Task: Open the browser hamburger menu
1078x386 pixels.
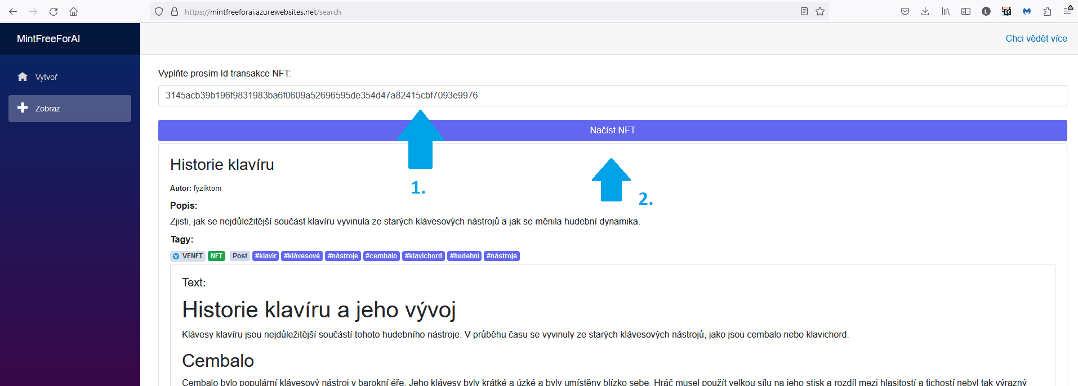Action: 1067,11
